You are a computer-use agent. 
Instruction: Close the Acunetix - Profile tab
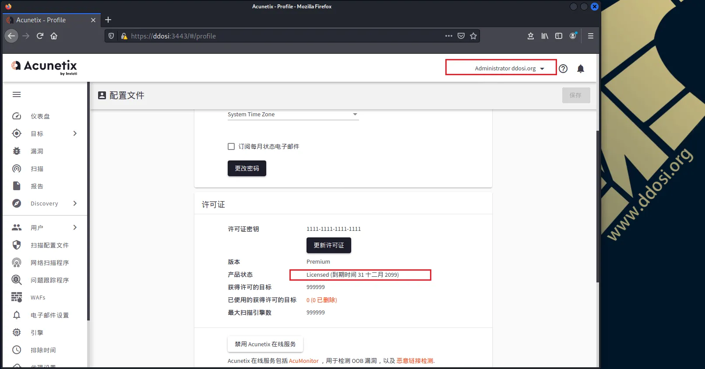click(93, 20)
